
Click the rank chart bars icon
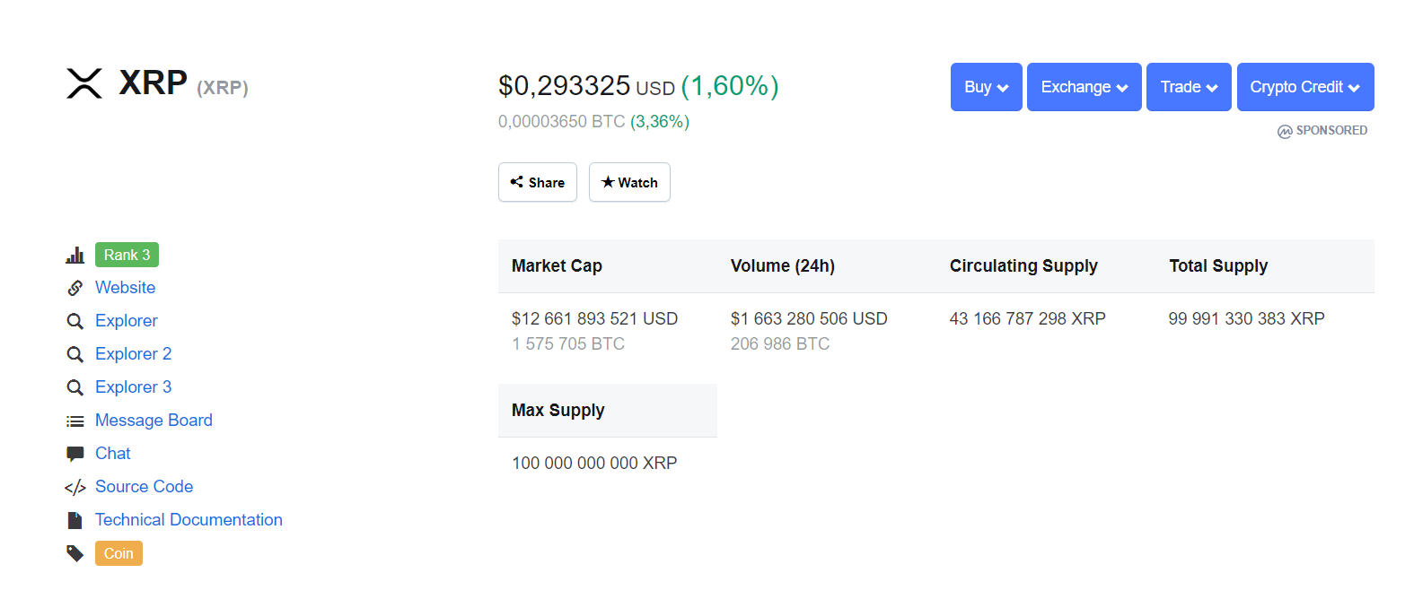coord(75,255)
